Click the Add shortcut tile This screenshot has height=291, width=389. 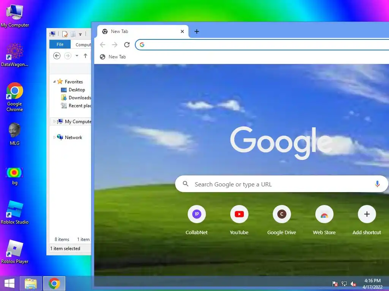pyautogui.click(x=367, y=220)
